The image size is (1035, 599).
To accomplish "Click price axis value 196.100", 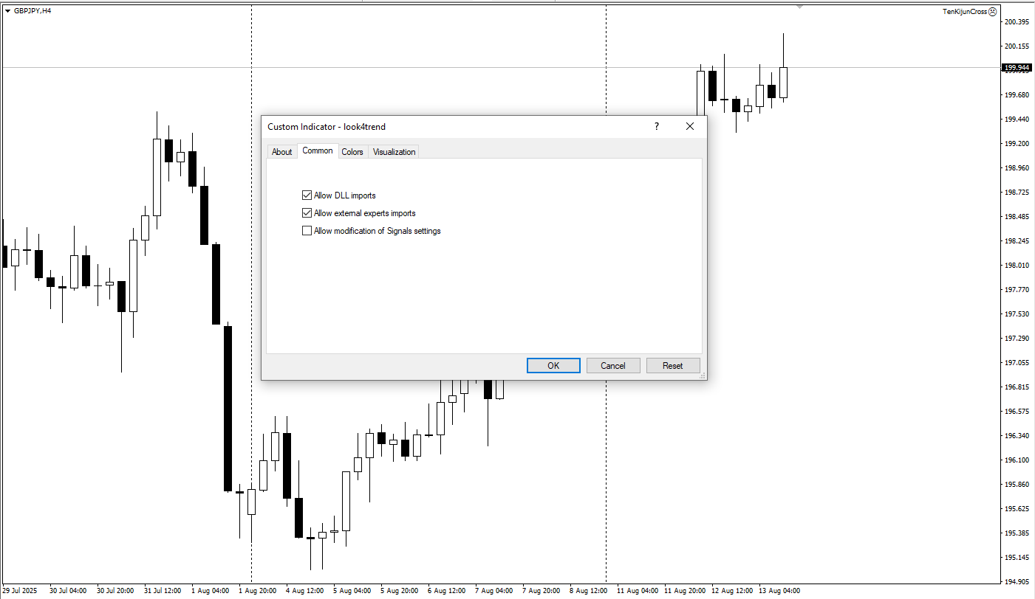I will pos(1017,460).
